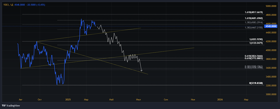Click the 1.618(4817.6619) Fibonacci label
The width and height of the screenshot is (280, 109).
tap(254, 12)
